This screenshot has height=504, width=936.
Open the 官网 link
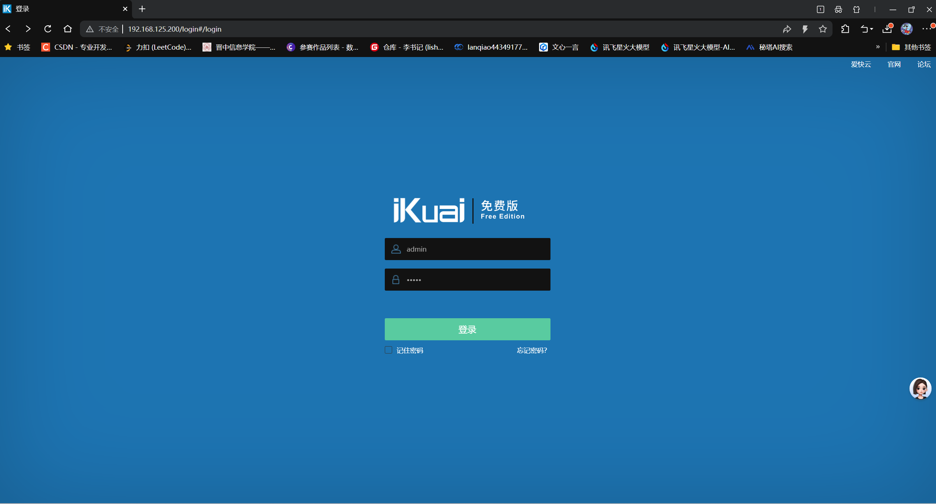coord(894,64)
